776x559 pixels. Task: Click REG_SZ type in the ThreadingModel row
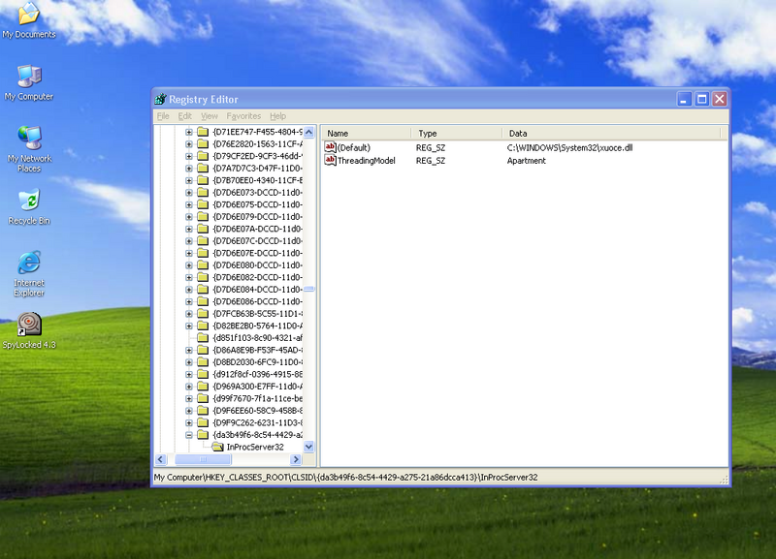(431, 160)
